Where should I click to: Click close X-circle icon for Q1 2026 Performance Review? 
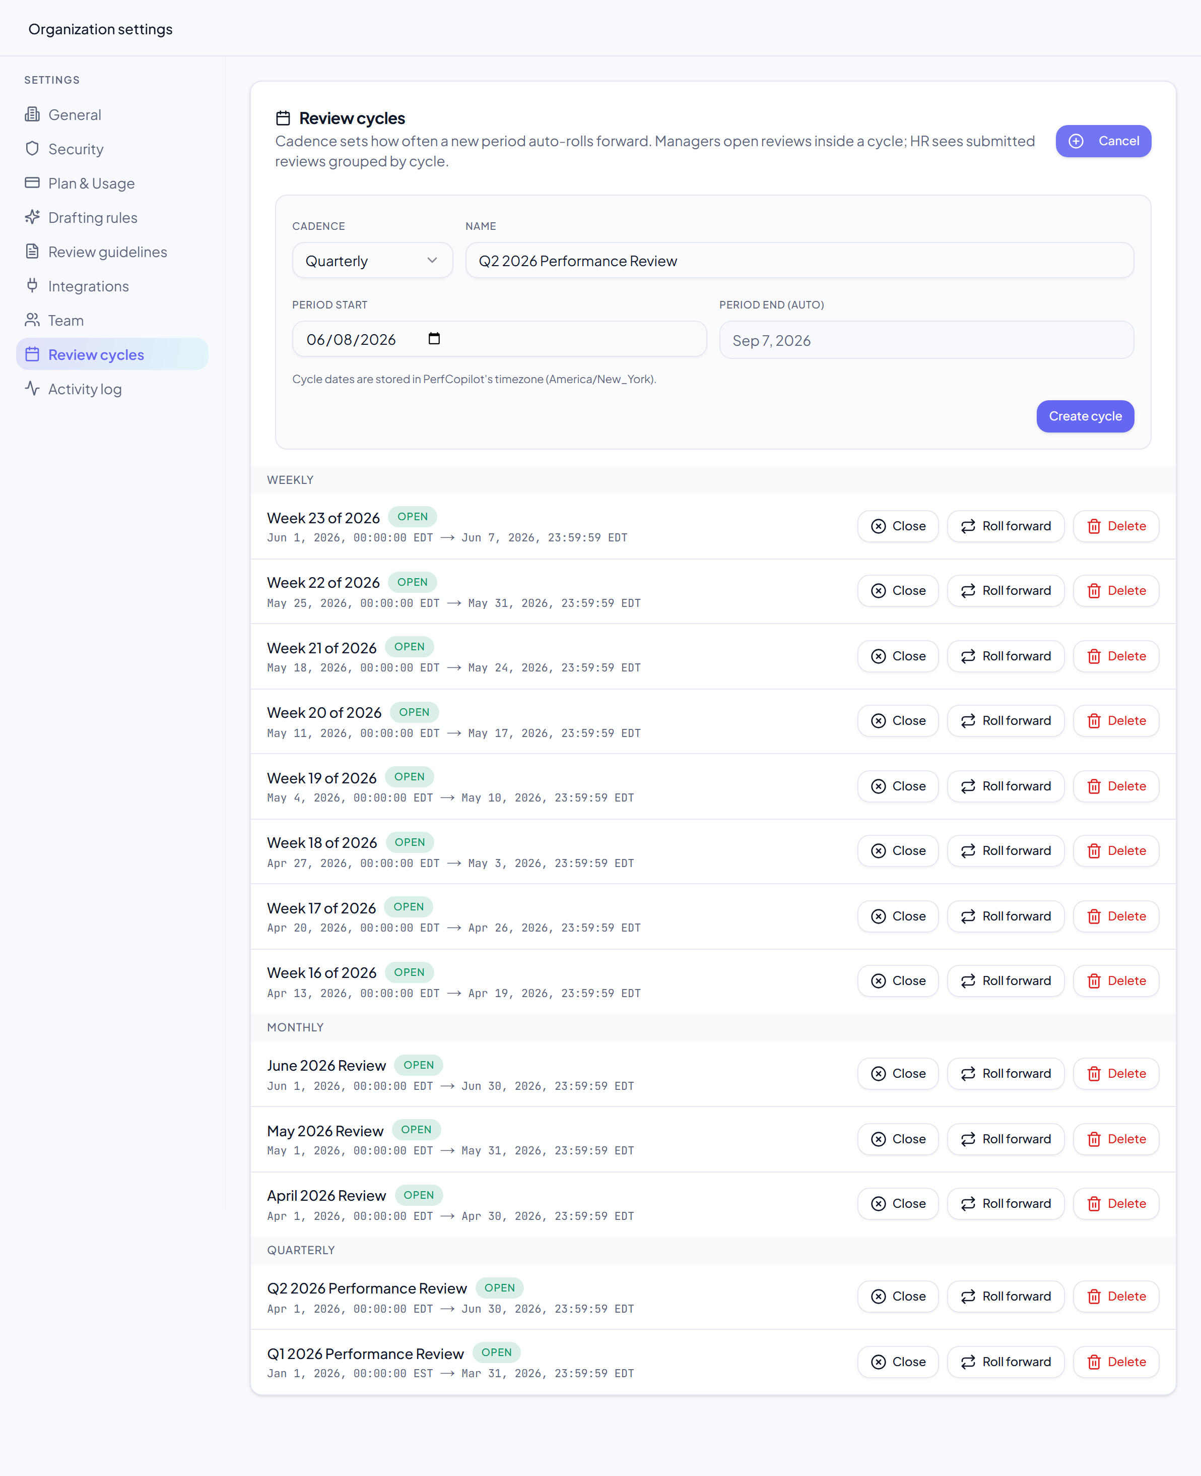[x=878, y=1363]
